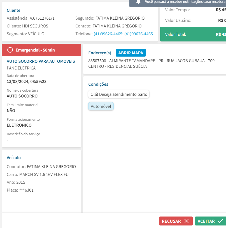Click the 'Olá! Deseja atendimento para:' message bubble
Image resolution: width=226 pixels, height=228 pixels.
[119, 94]
